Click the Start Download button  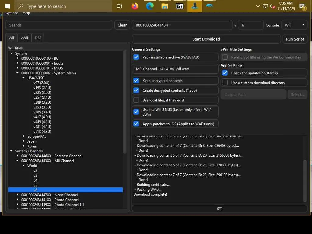(206, 39)
